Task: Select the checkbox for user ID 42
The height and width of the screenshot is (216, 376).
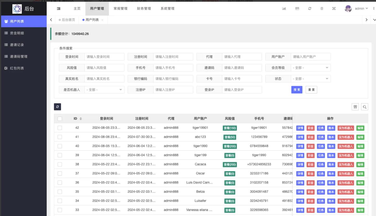Action: 60,128
